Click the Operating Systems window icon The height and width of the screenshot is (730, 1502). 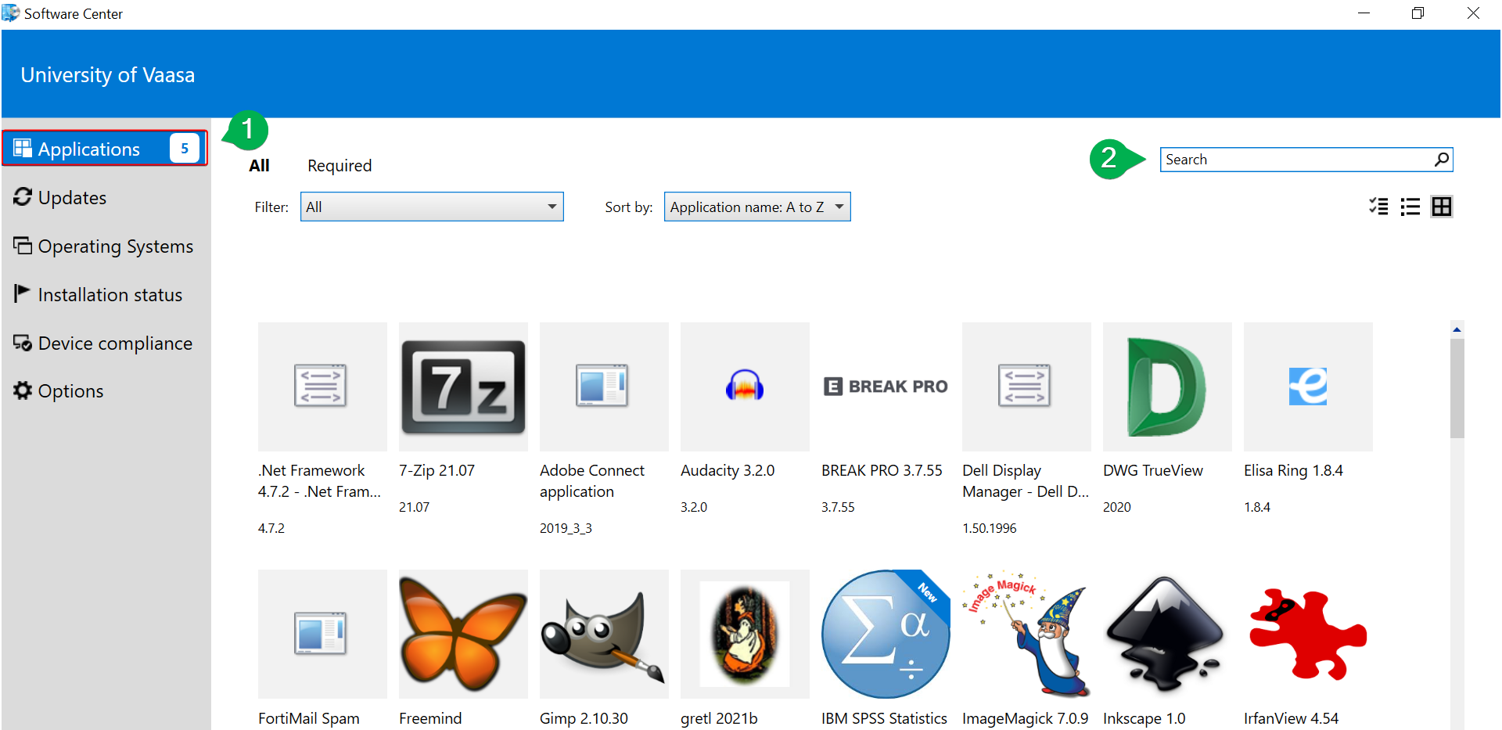point(23,245)
